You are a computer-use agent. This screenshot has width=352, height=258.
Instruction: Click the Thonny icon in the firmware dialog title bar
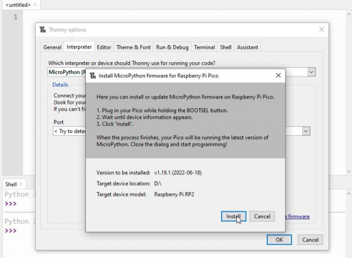92,75
